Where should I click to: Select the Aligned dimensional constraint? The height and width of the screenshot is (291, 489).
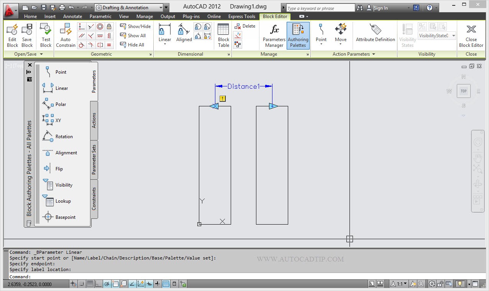pos(184,33)
